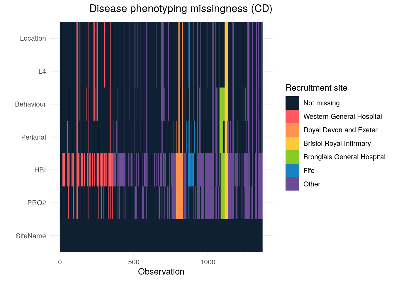The width and height of the screenshot is (394, 281).
Task: Click the HBI y-axis label
Action: [40, 170]
